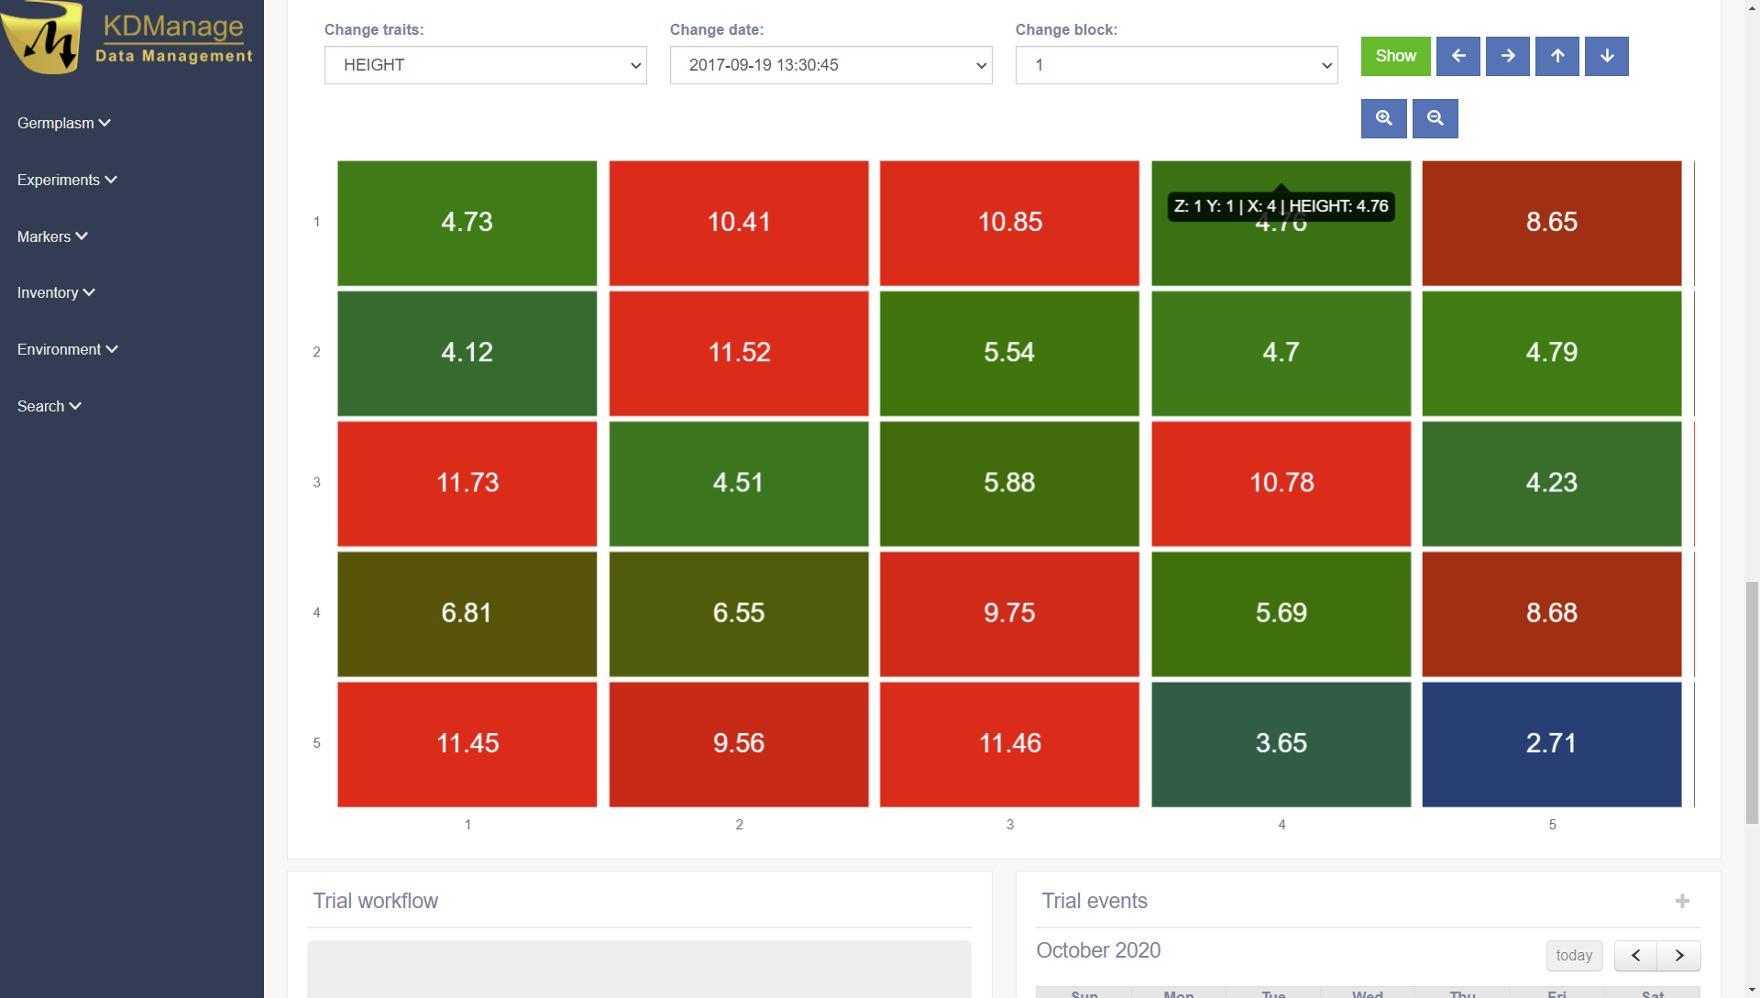The height and width of the screenshot is (998, 1760).
Task: Zoom out of the heatmap
Action: point(1435,118)
